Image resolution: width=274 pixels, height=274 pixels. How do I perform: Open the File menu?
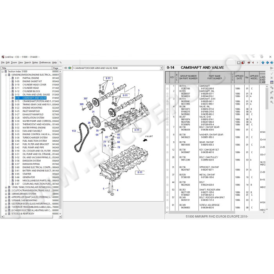tap(3, 63)
